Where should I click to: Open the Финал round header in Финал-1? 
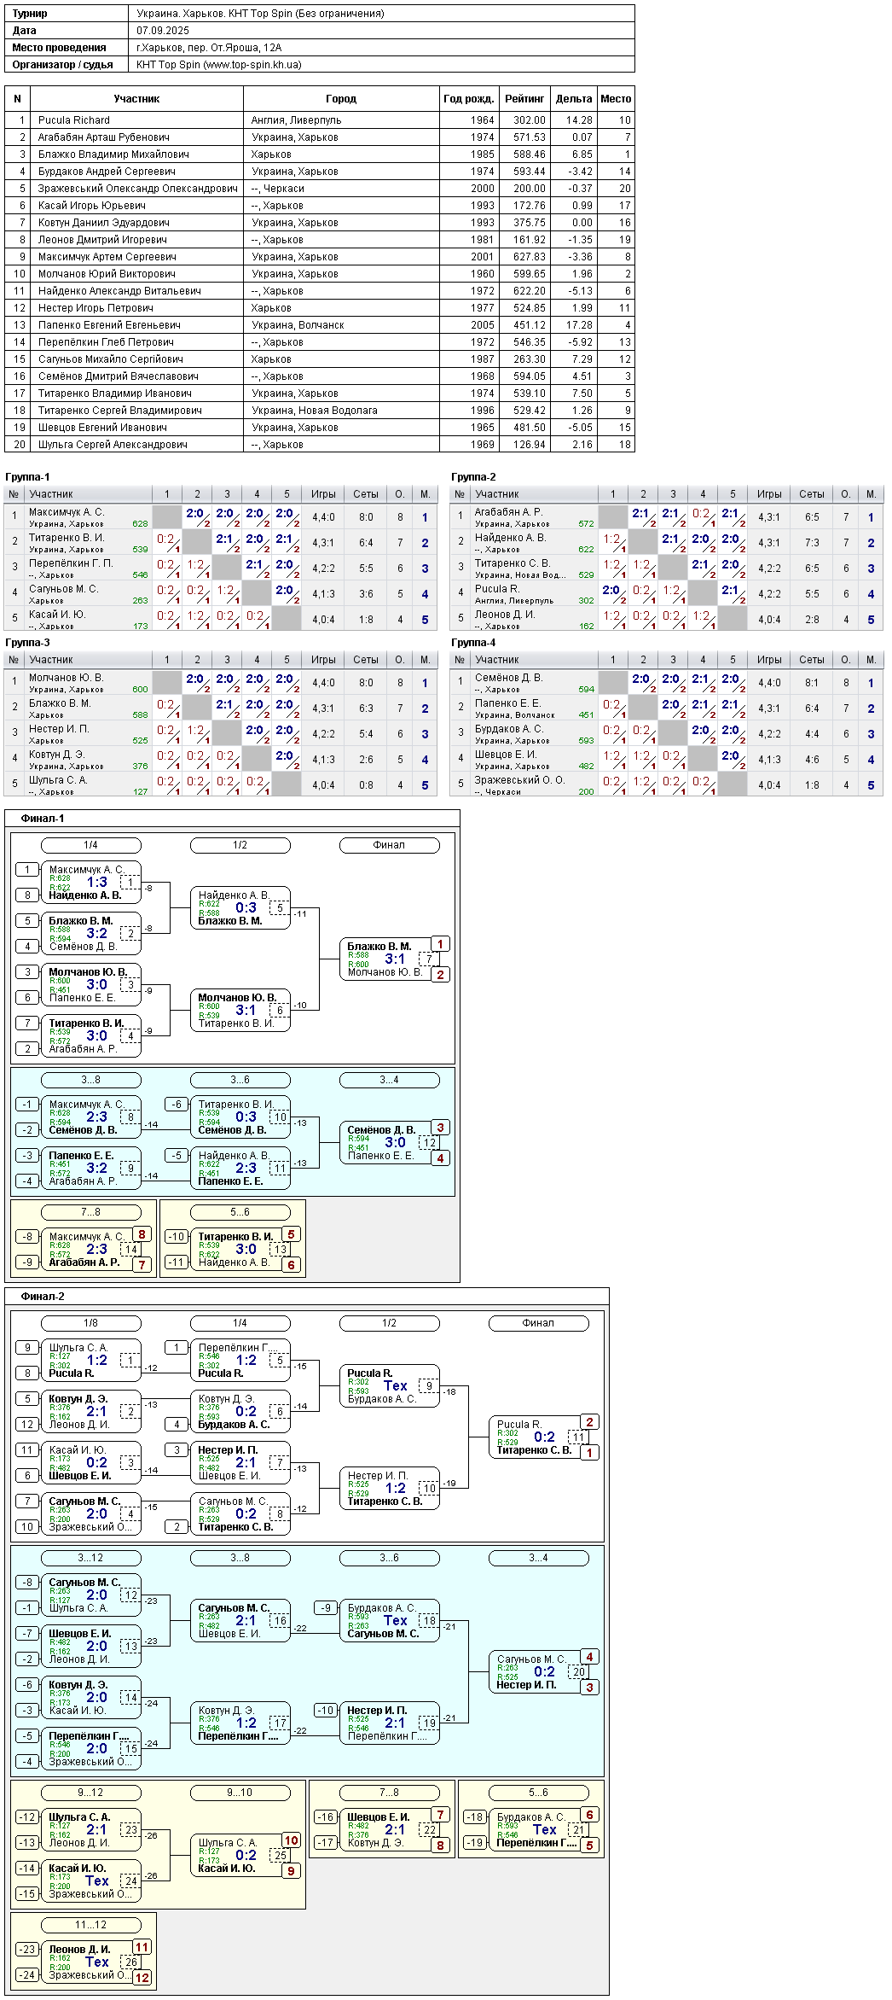pos(389,845)
